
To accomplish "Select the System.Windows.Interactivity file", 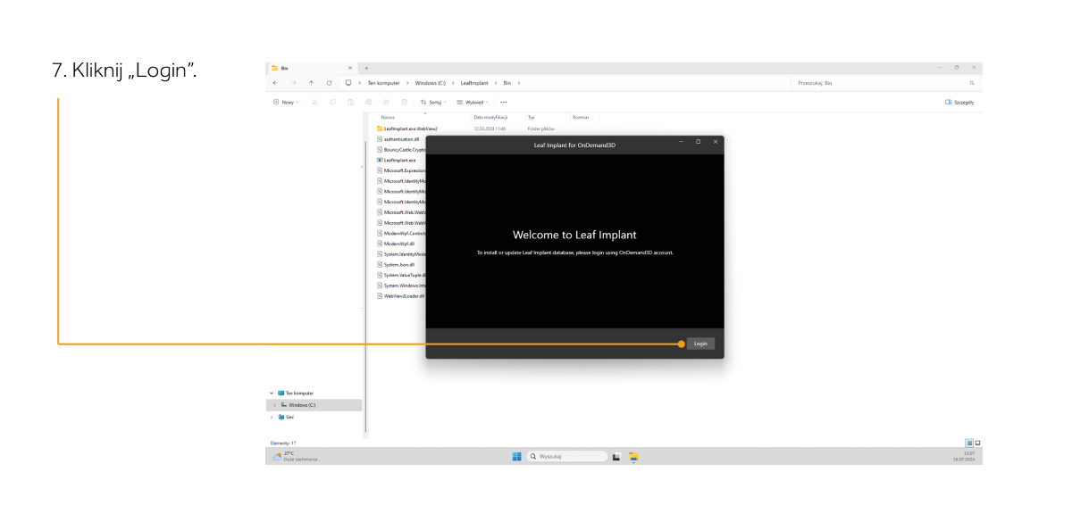I will pyautogui.click(x=400, y=286).
